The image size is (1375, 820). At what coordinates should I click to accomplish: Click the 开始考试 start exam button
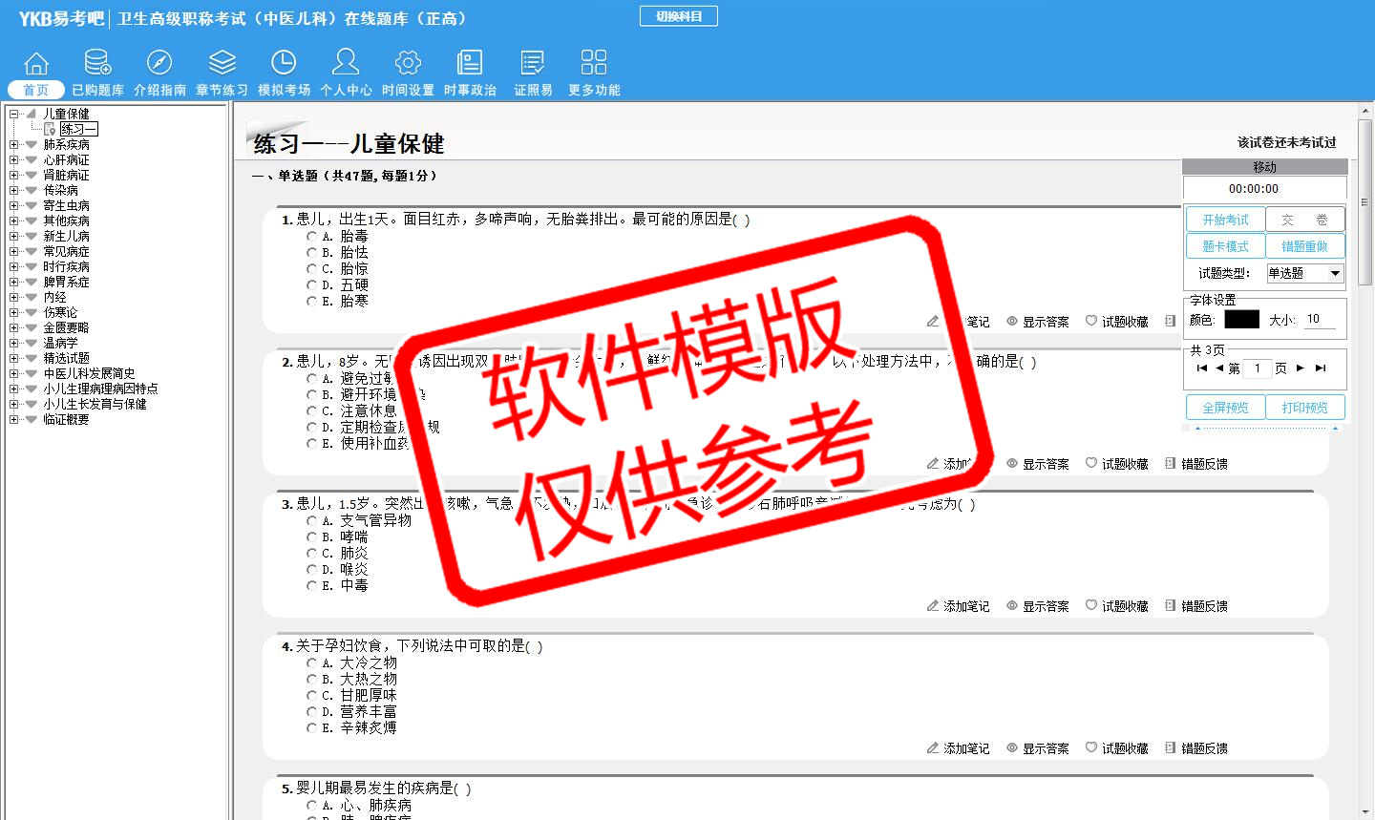tap(1225, 220)
